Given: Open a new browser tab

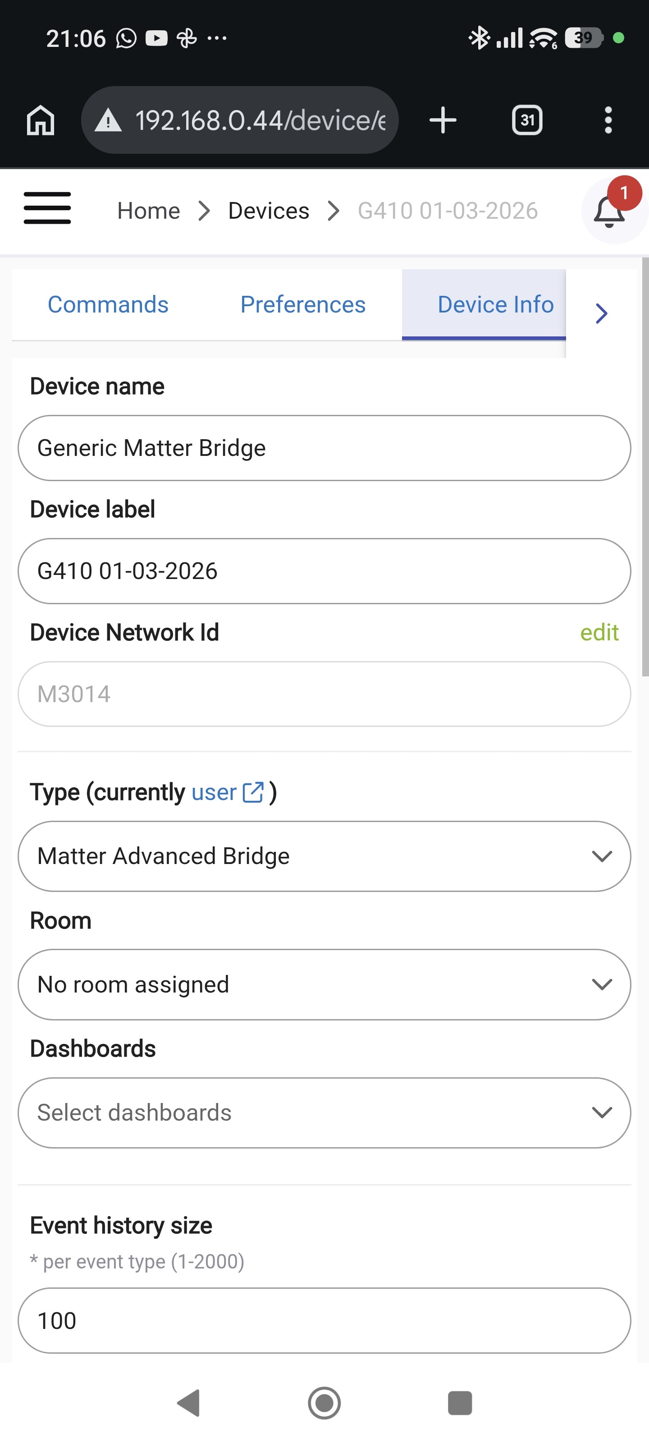Looking at the screenshot, I should tap(443, 120).
